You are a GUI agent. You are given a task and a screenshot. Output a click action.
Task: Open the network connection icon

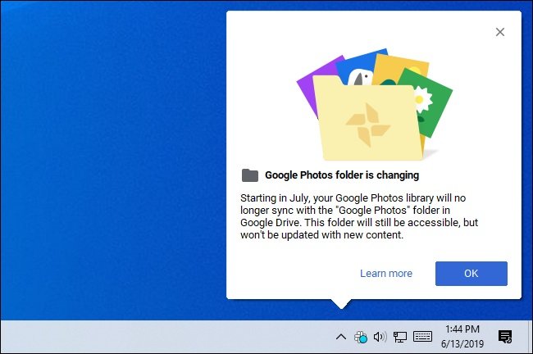[400, 337]
